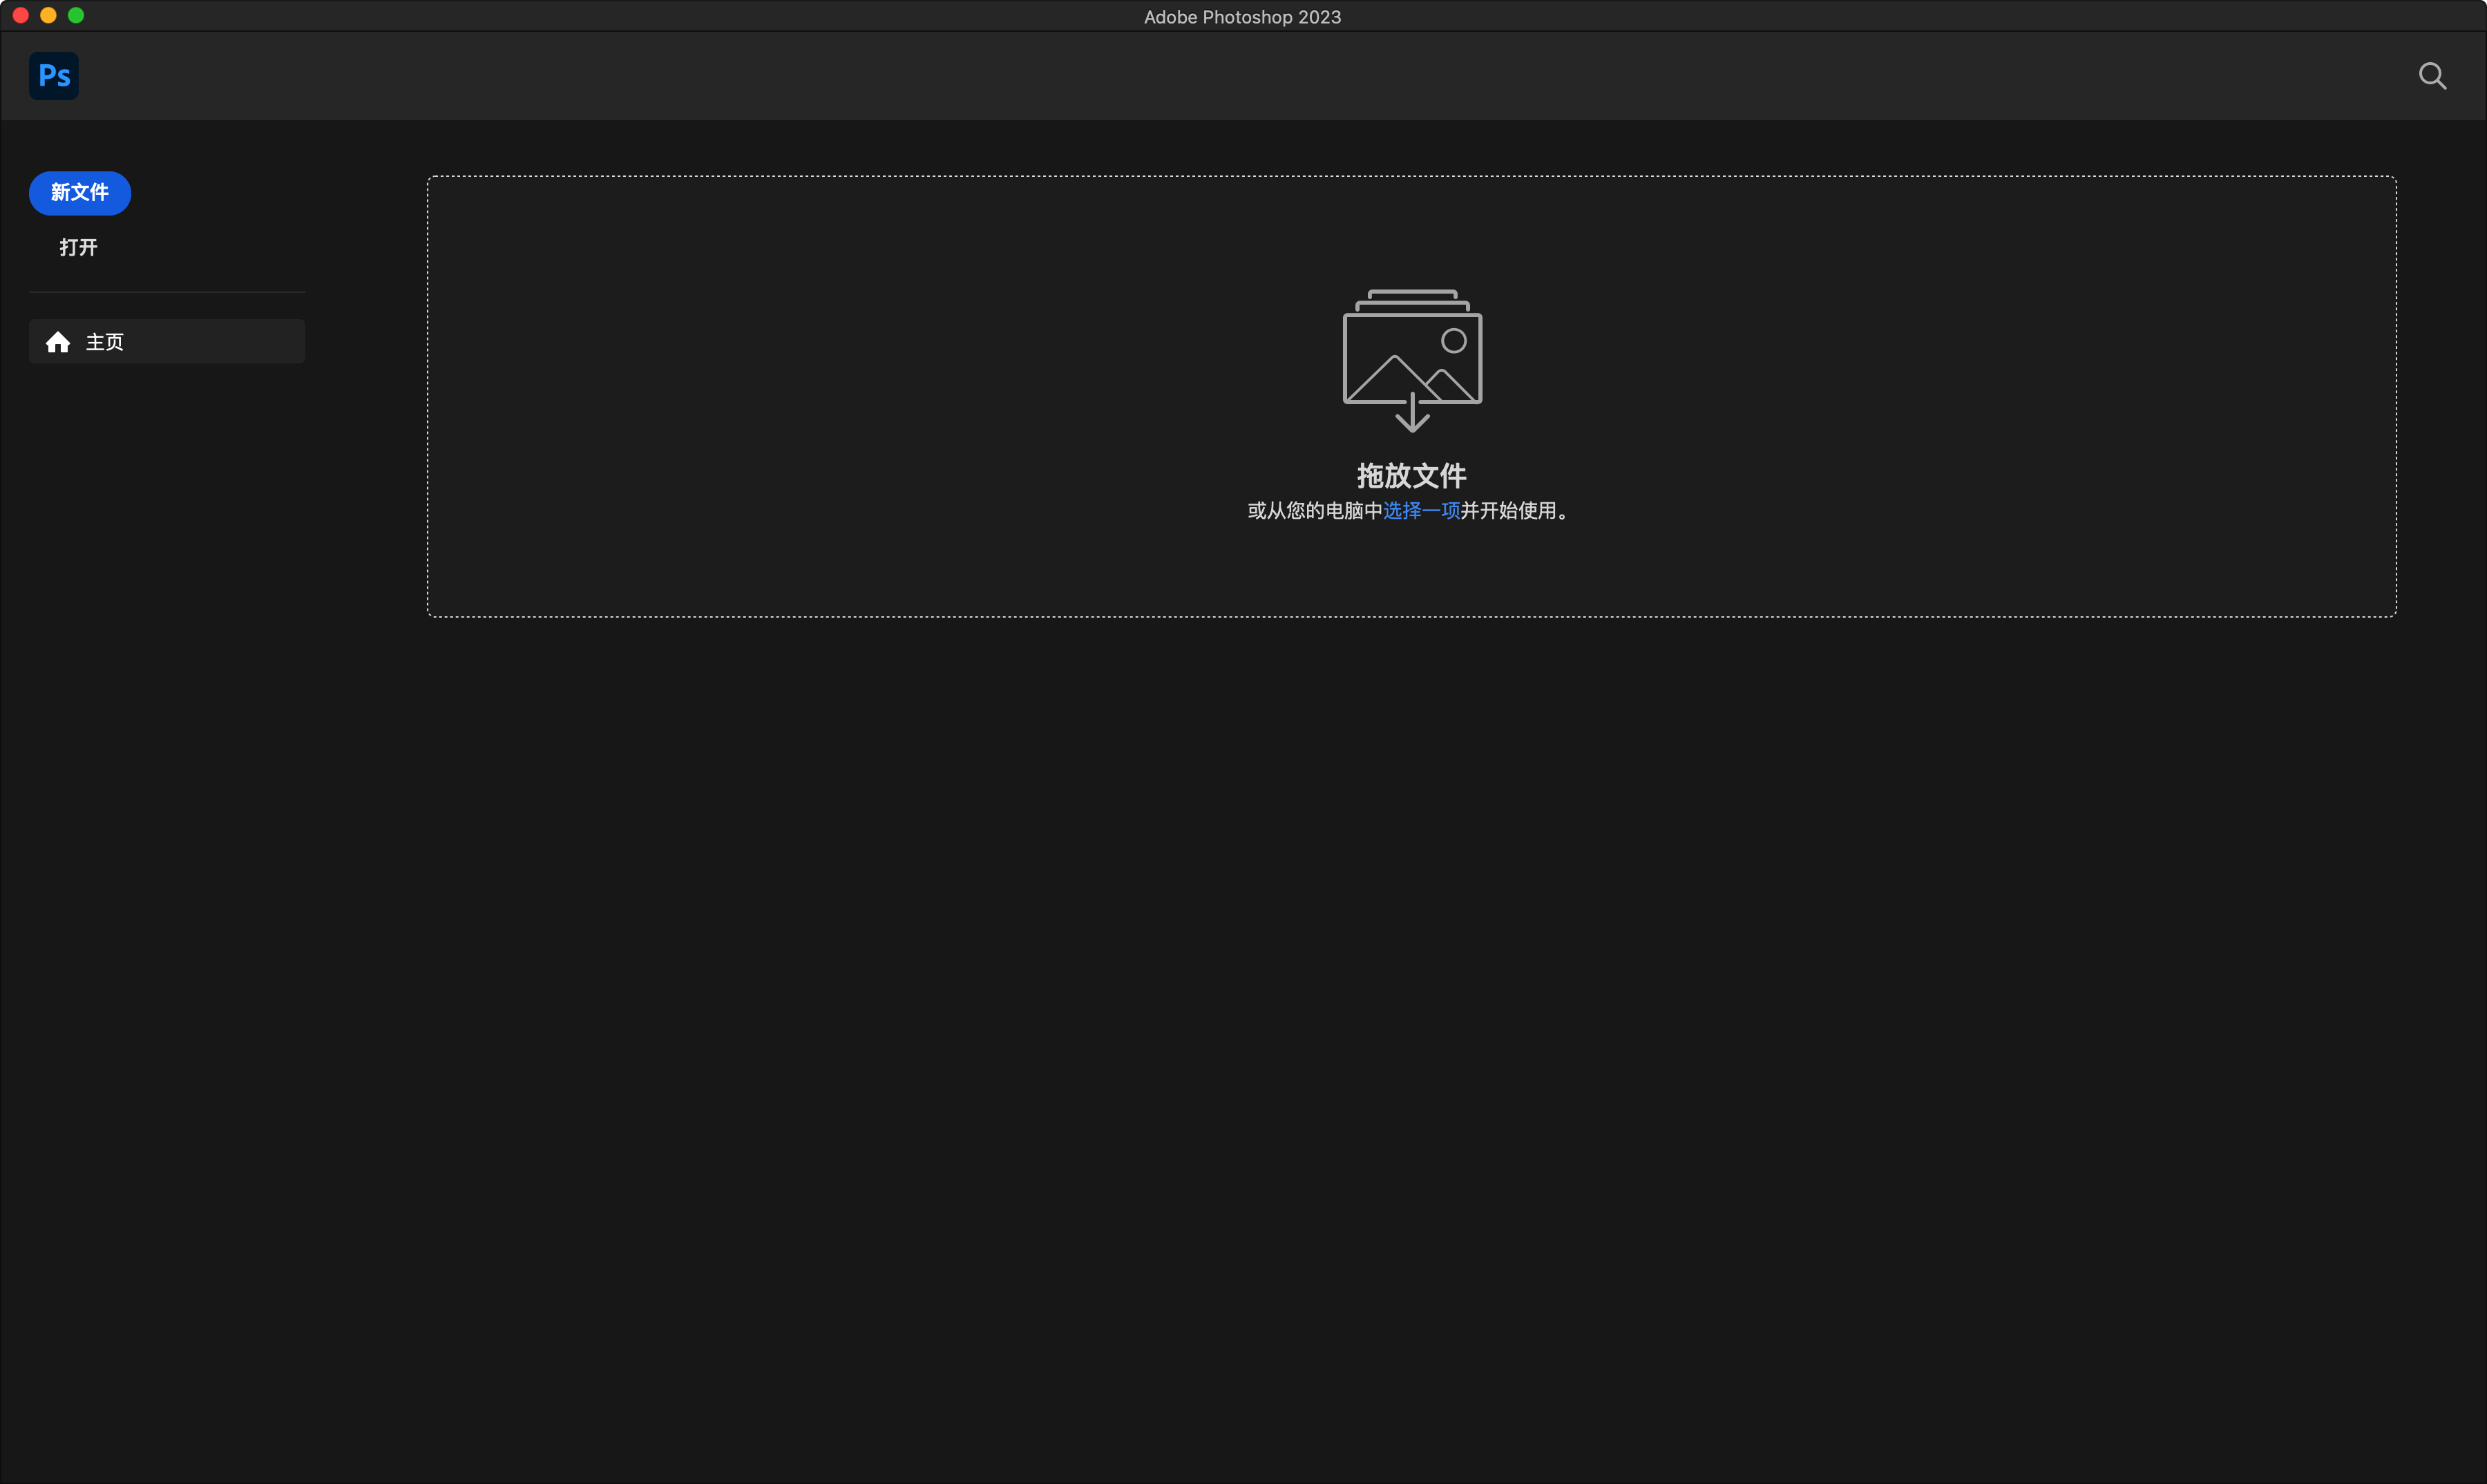Minimize window using the yellow button

point(48,16)
